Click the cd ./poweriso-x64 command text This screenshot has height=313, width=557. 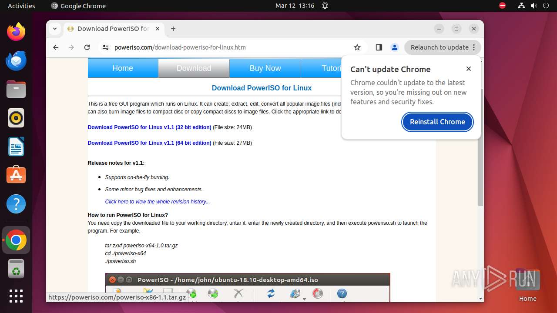tap(125, 253)
